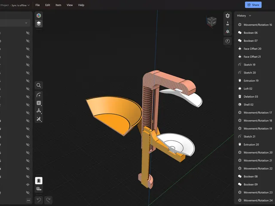Screen dimensions: 275x206
Task: Open the Search tool magnifier
Action: pos(39,85)
